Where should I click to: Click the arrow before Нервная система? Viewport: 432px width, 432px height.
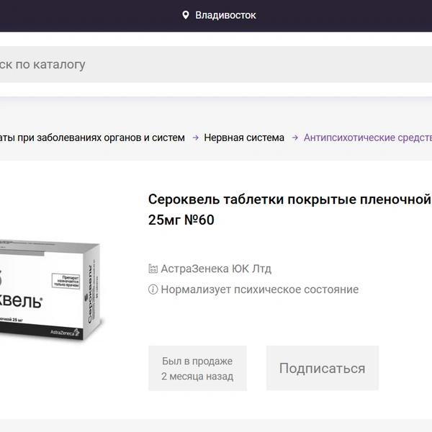tap(195, 138)
